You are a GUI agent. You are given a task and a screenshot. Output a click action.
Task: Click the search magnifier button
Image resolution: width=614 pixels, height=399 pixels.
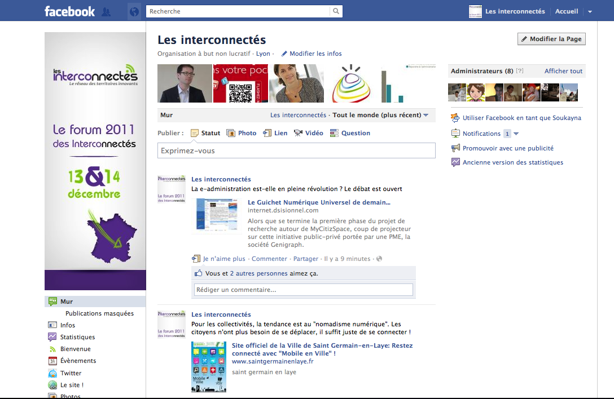(336, 11)
